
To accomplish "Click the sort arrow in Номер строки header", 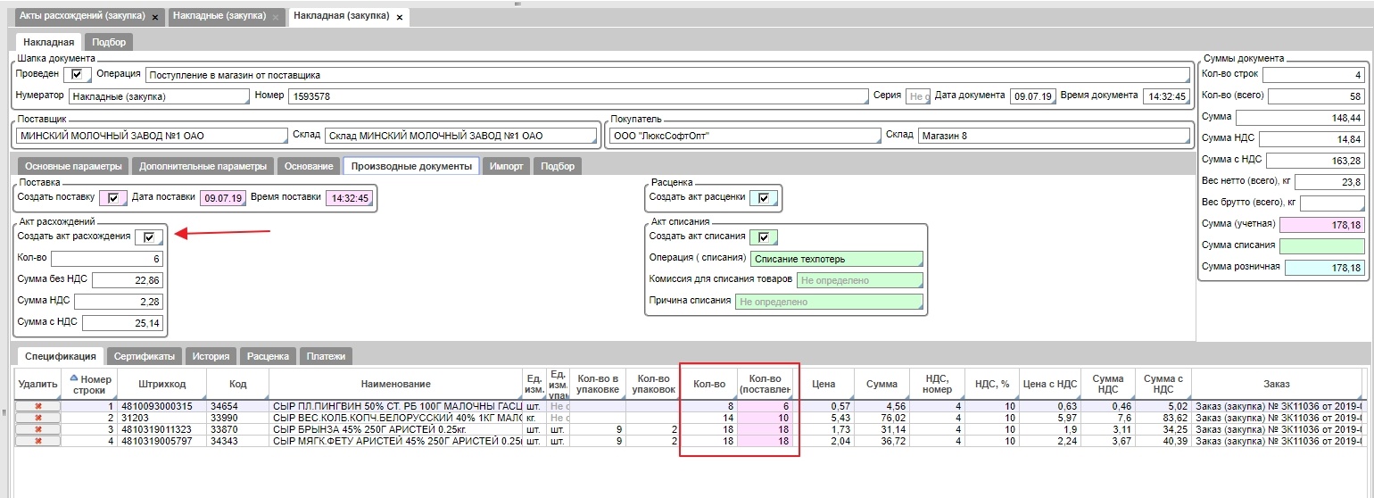I will point(73,378).
